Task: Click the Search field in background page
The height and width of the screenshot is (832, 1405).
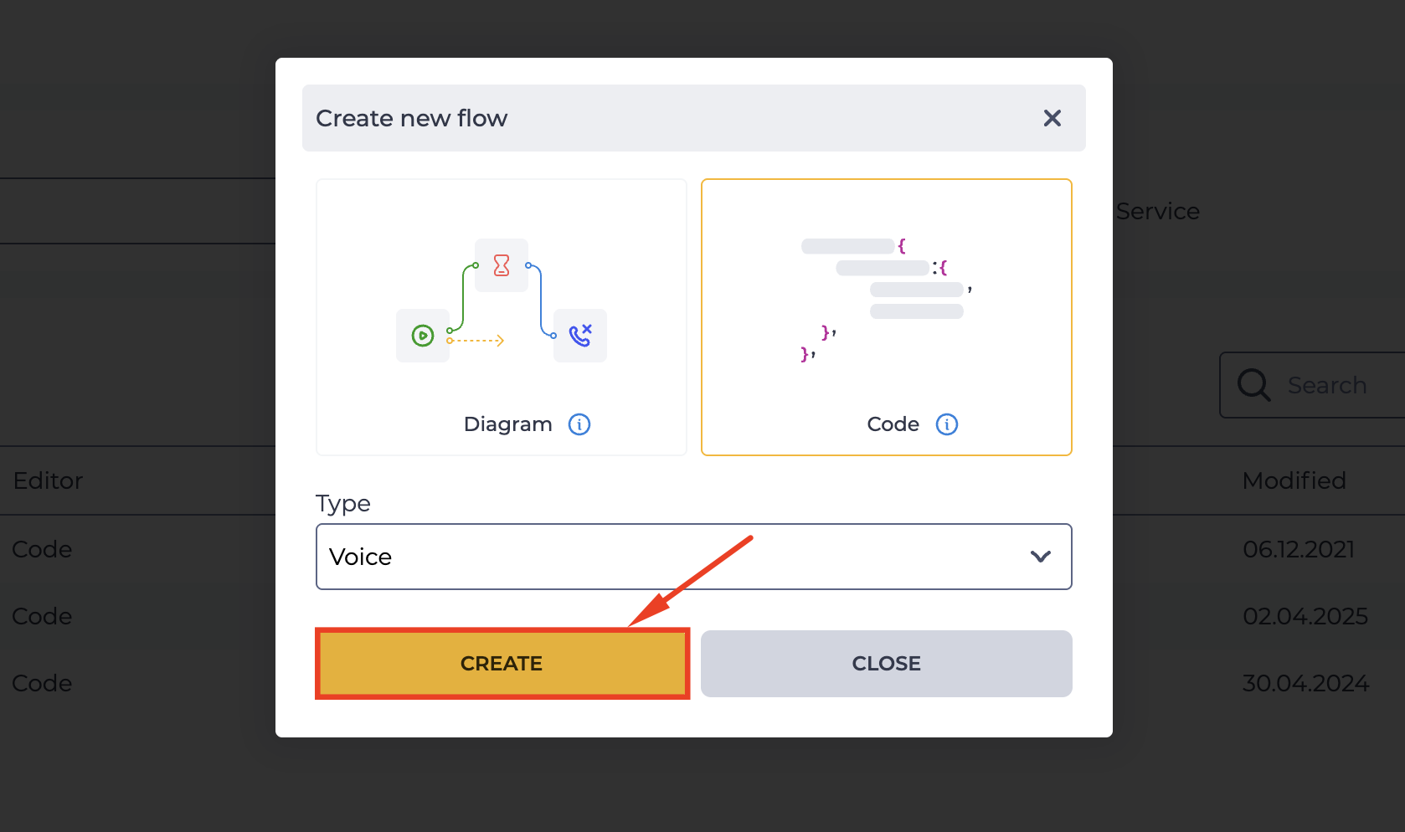Action: point(1312,385)
